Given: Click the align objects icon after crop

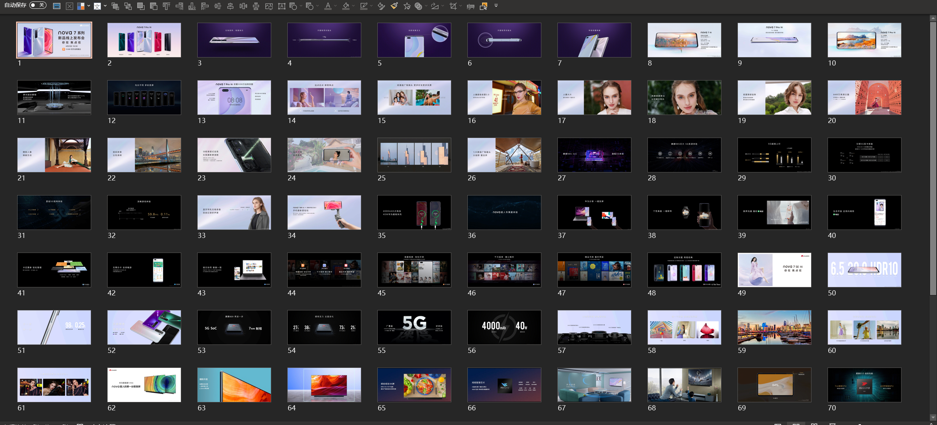Looking at the screenshot, I should (471, 6).
